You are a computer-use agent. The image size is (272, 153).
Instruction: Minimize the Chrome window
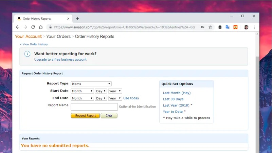tap(232, 16)
